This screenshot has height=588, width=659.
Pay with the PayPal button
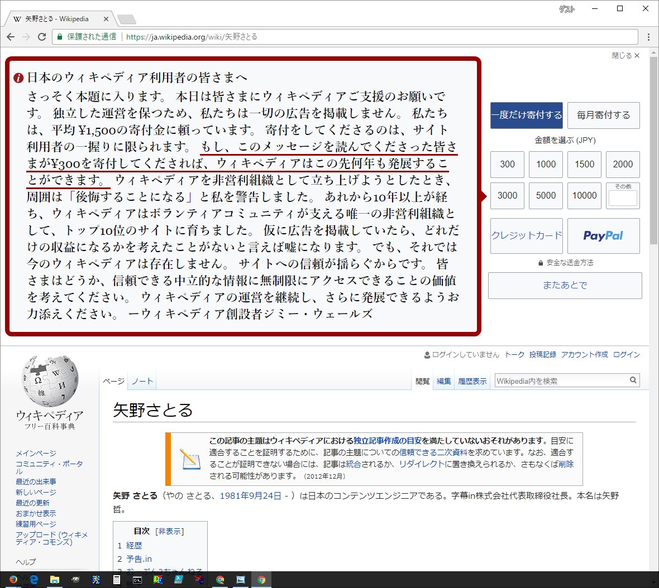[603, 235]
